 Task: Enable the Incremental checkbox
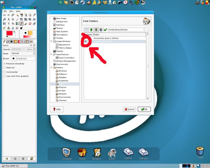pyautogui.click(x=5, y=72)
